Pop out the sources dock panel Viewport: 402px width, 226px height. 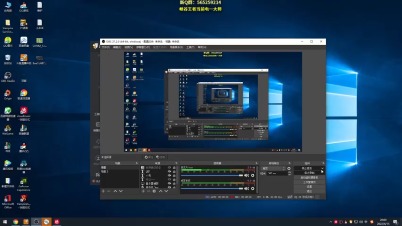176,163
